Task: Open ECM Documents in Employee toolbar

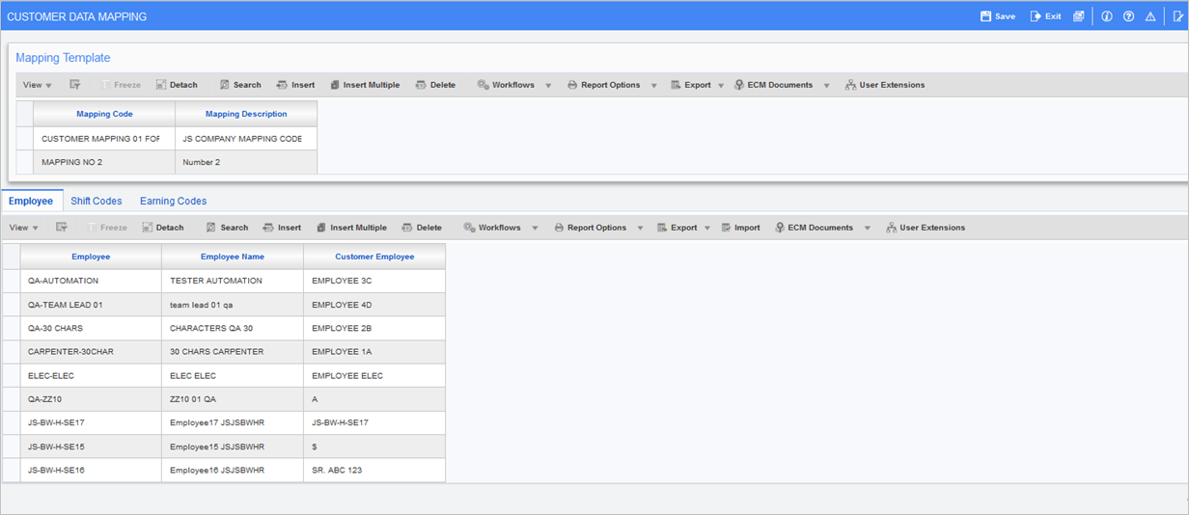Action: pos(814,228)
